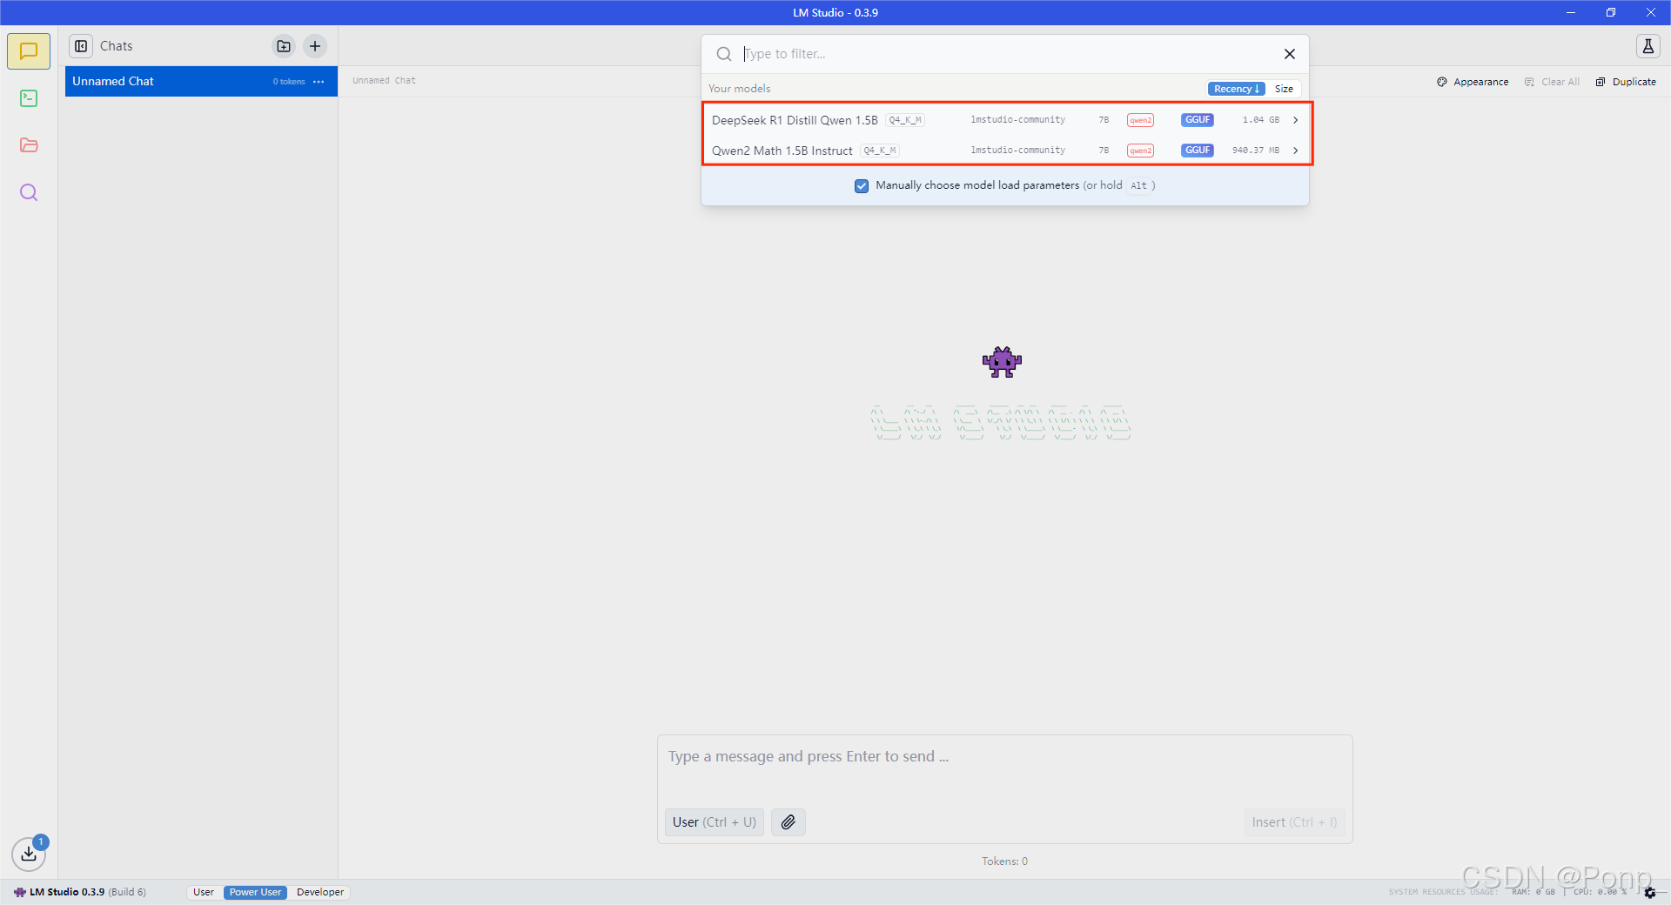Click GGUF badge on Qwen2 Math row
Viewport: 1671px width, 905px height.
[x=1198, y=151]
